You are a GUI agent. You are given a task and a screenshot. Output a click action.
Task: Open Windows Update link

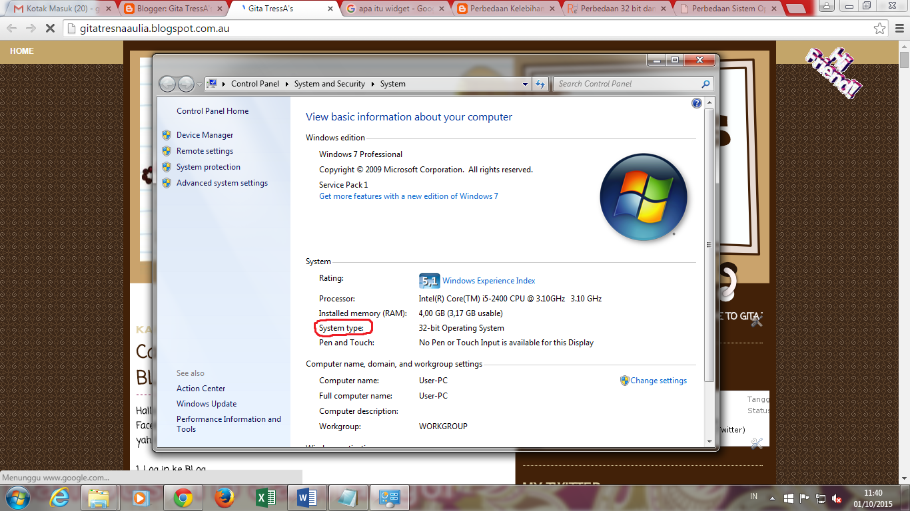(207, 404)
